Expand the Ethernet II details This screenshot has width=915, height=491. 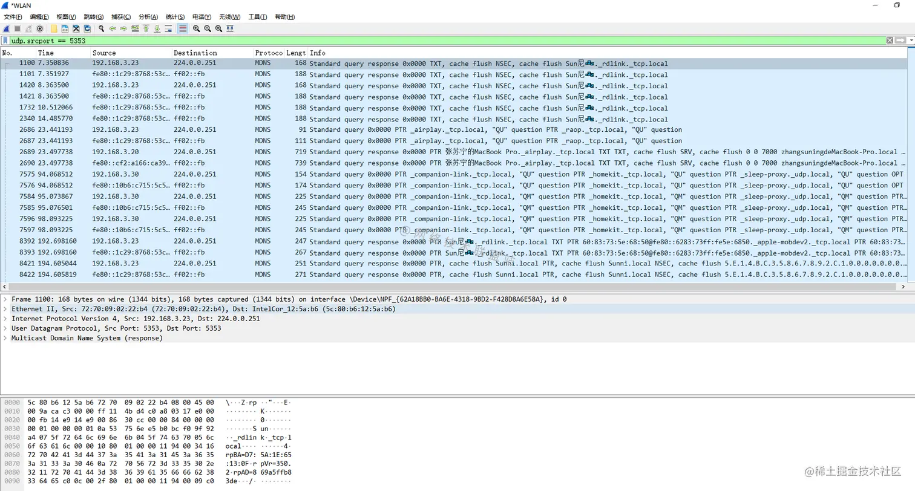click(x=5, y=309)
